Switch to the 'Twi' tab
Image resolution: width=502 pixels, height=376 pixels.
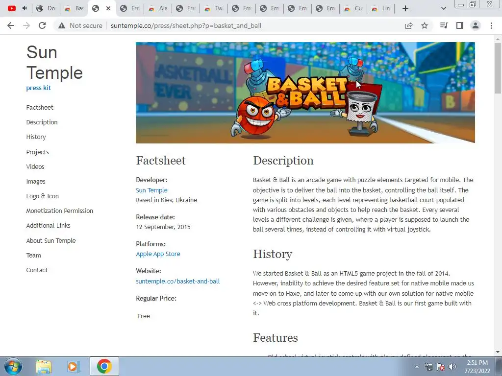(x=214, y=8)
